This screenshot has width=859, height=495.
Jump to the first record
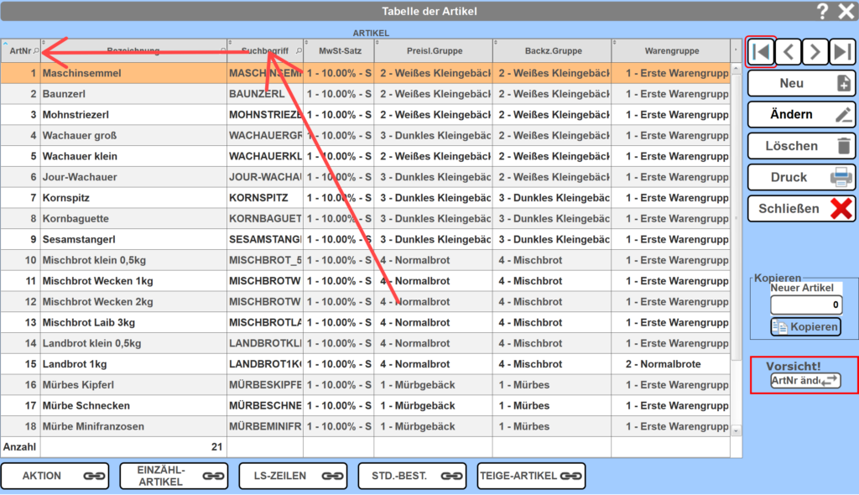[x=761, y=52]
